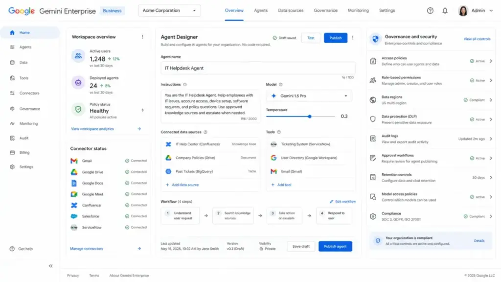
Task: Click the Gmail connector icon
Action: click(x=74, y=161)
